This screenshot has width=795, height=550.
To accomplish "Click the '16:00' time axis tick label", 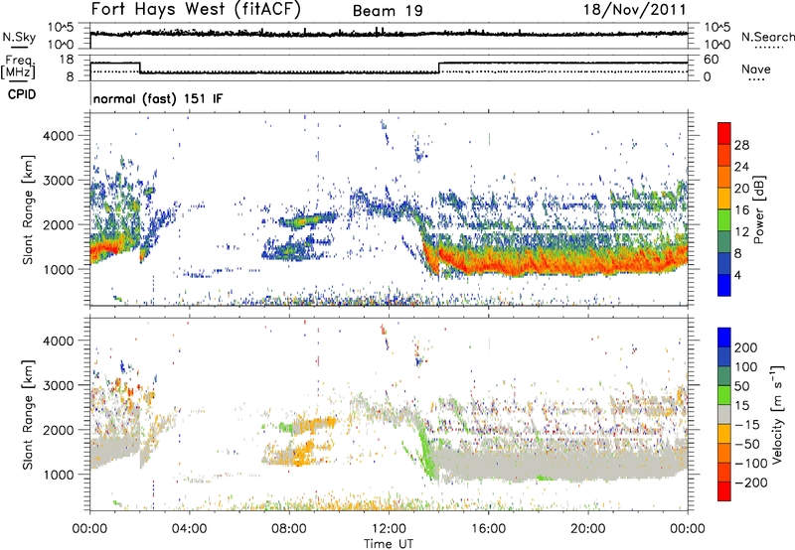I will [488, 529].
